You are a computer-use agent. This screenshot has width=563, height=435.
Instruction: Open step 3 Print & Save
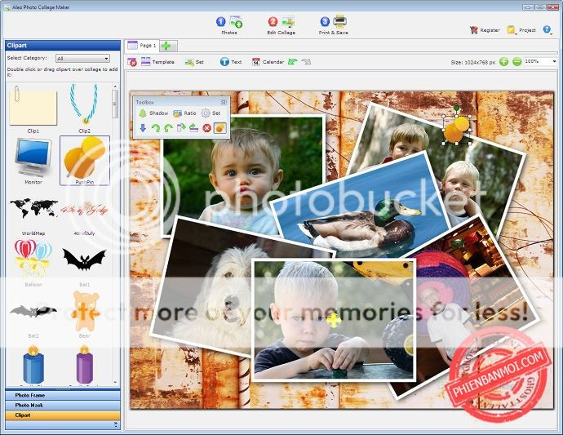click(x=334, y=25)
